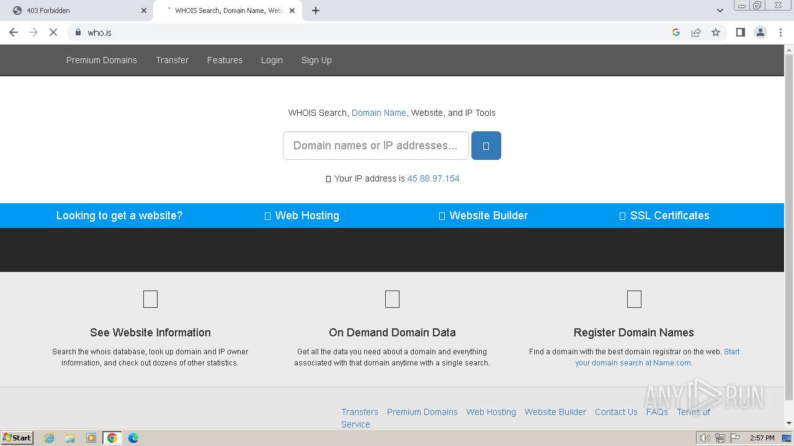This screenshot has height=446, width=794.
Task: Focus the domain names or IP search field
Action: point(376,146)
